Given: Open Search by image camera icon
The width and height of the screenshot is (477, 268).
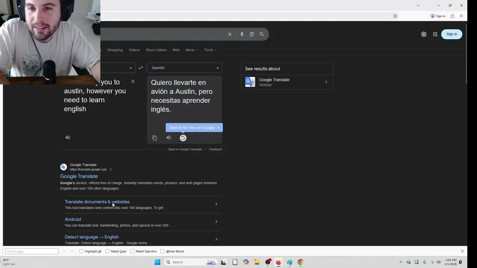Looking at the screenshot, I should 252,34.
